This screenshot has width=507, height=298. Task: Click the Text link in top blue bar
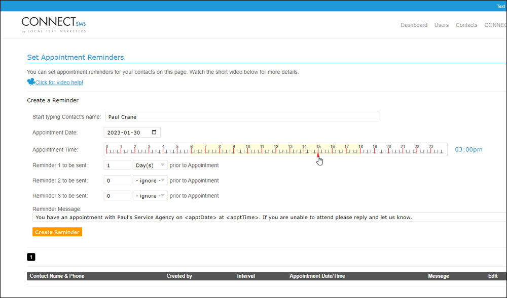point(501,6)
